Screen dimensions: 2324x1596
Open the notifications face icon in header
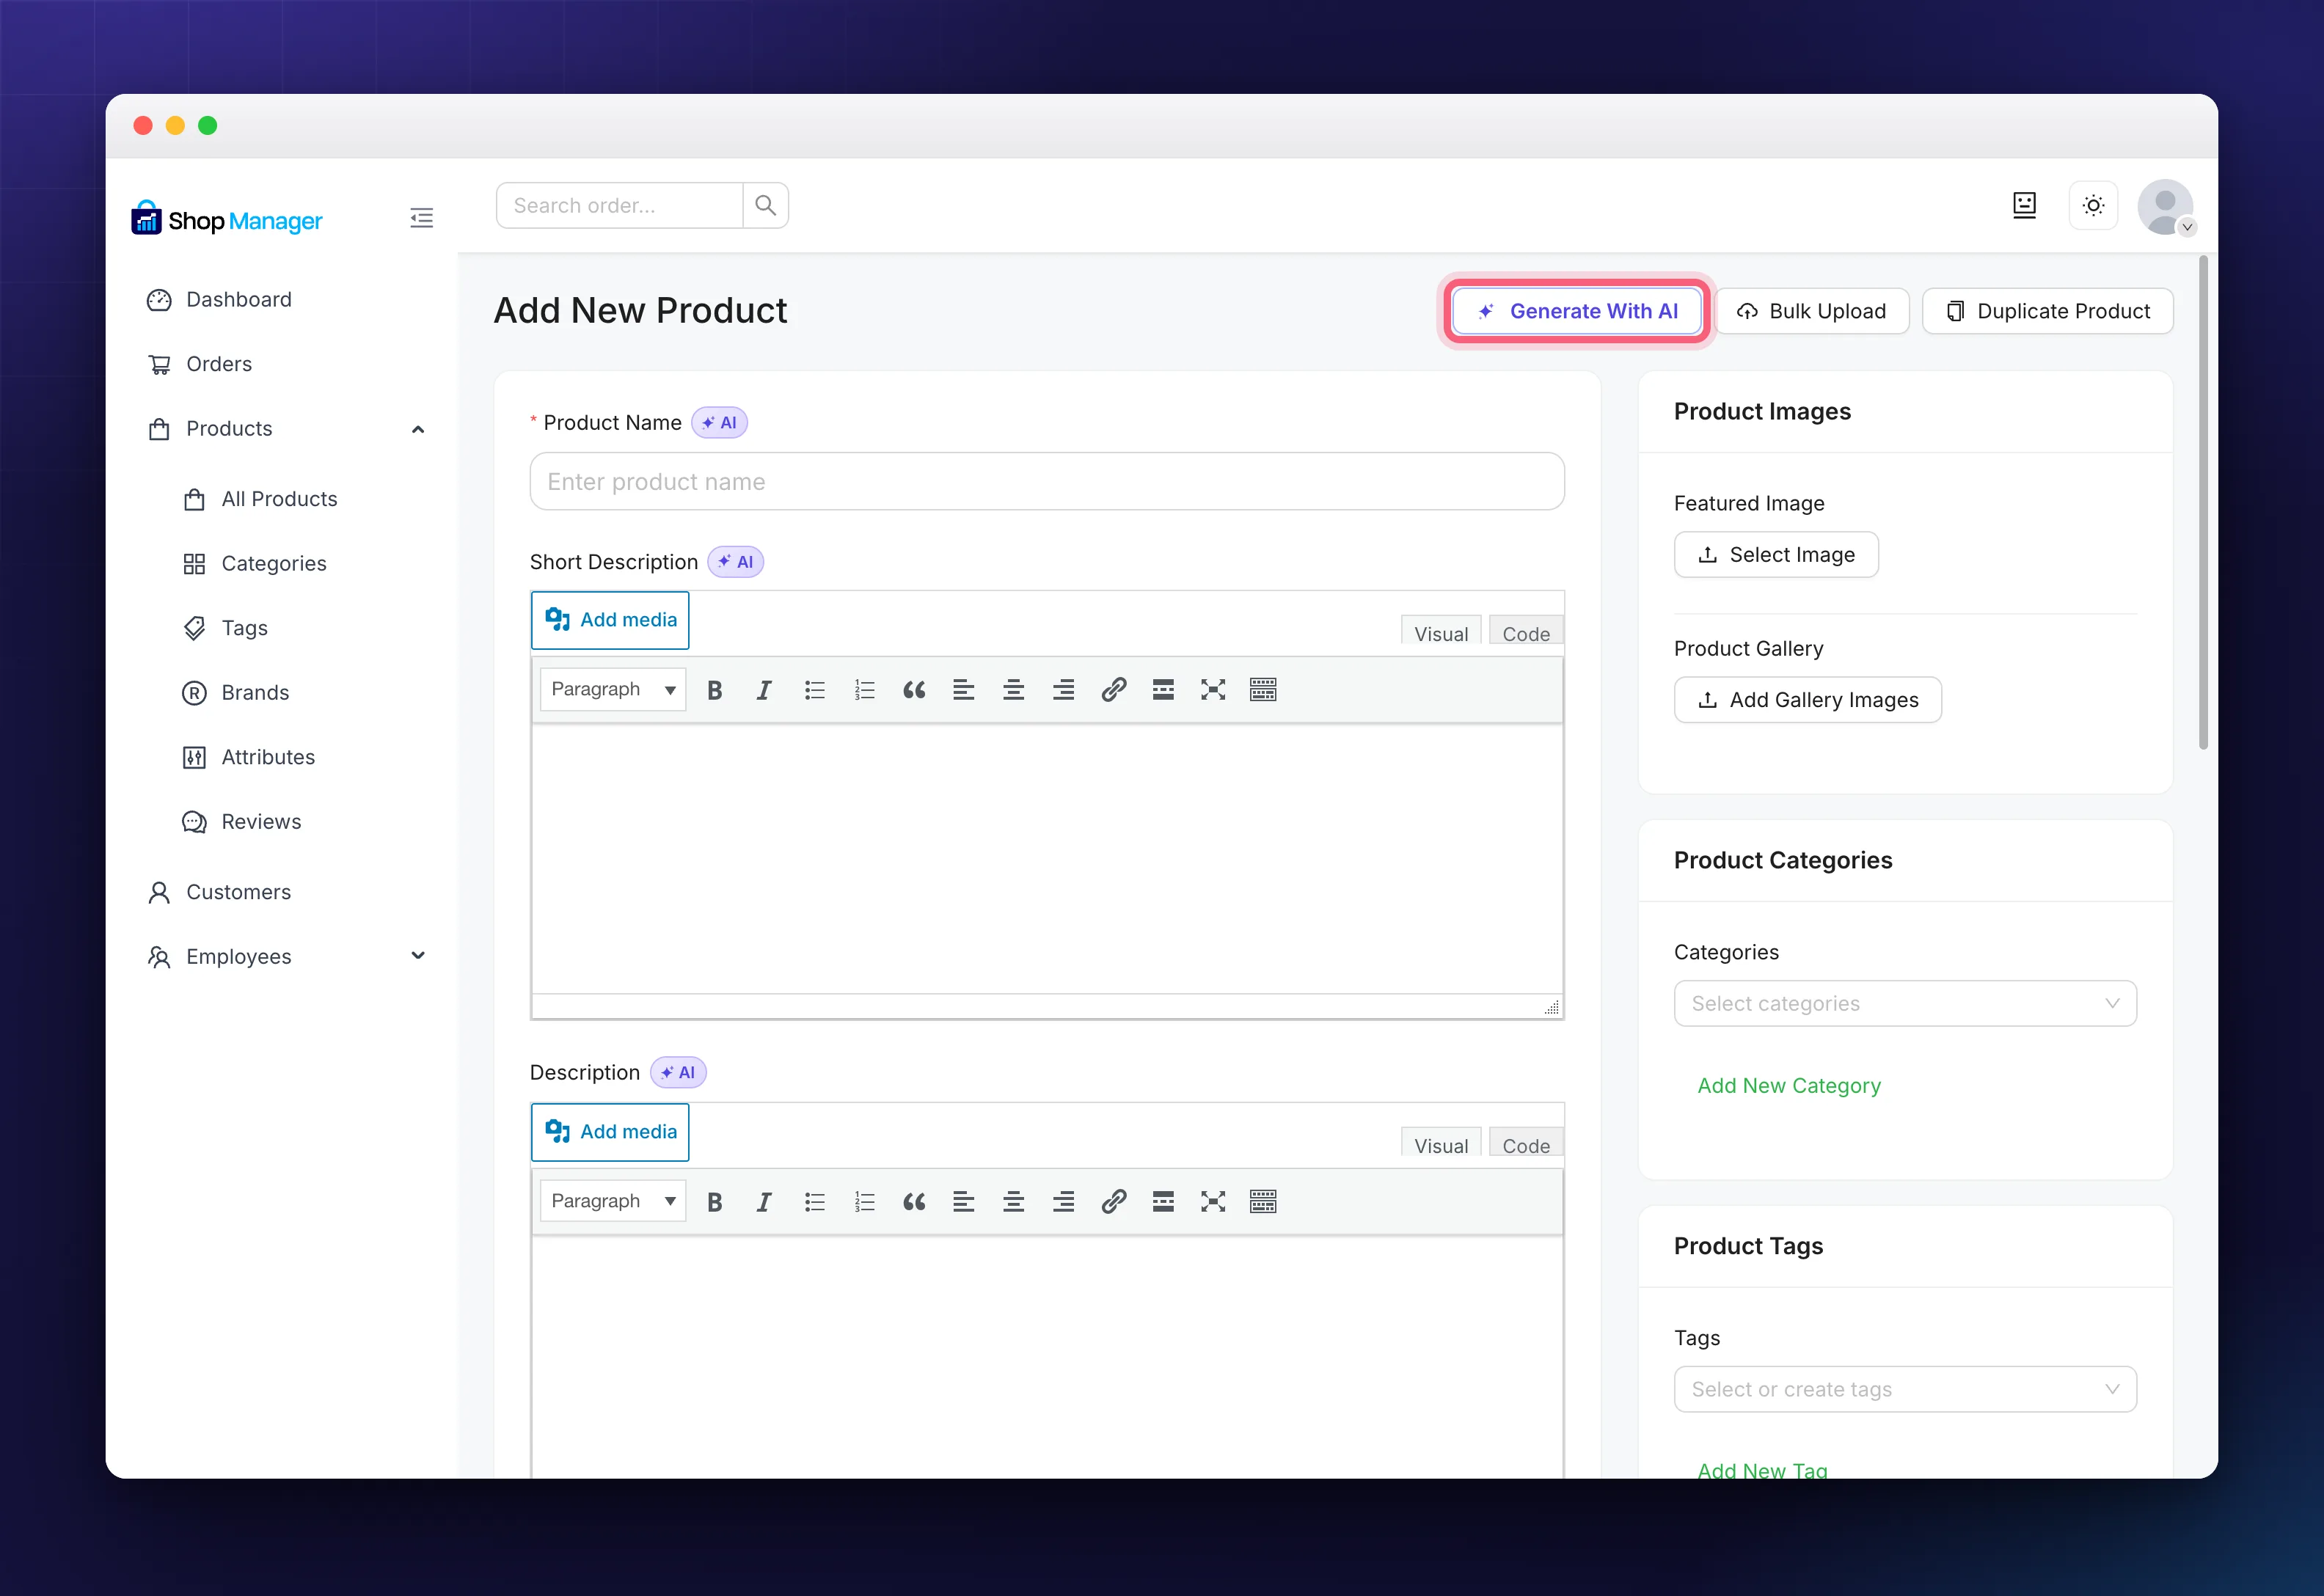point(2024,205)
